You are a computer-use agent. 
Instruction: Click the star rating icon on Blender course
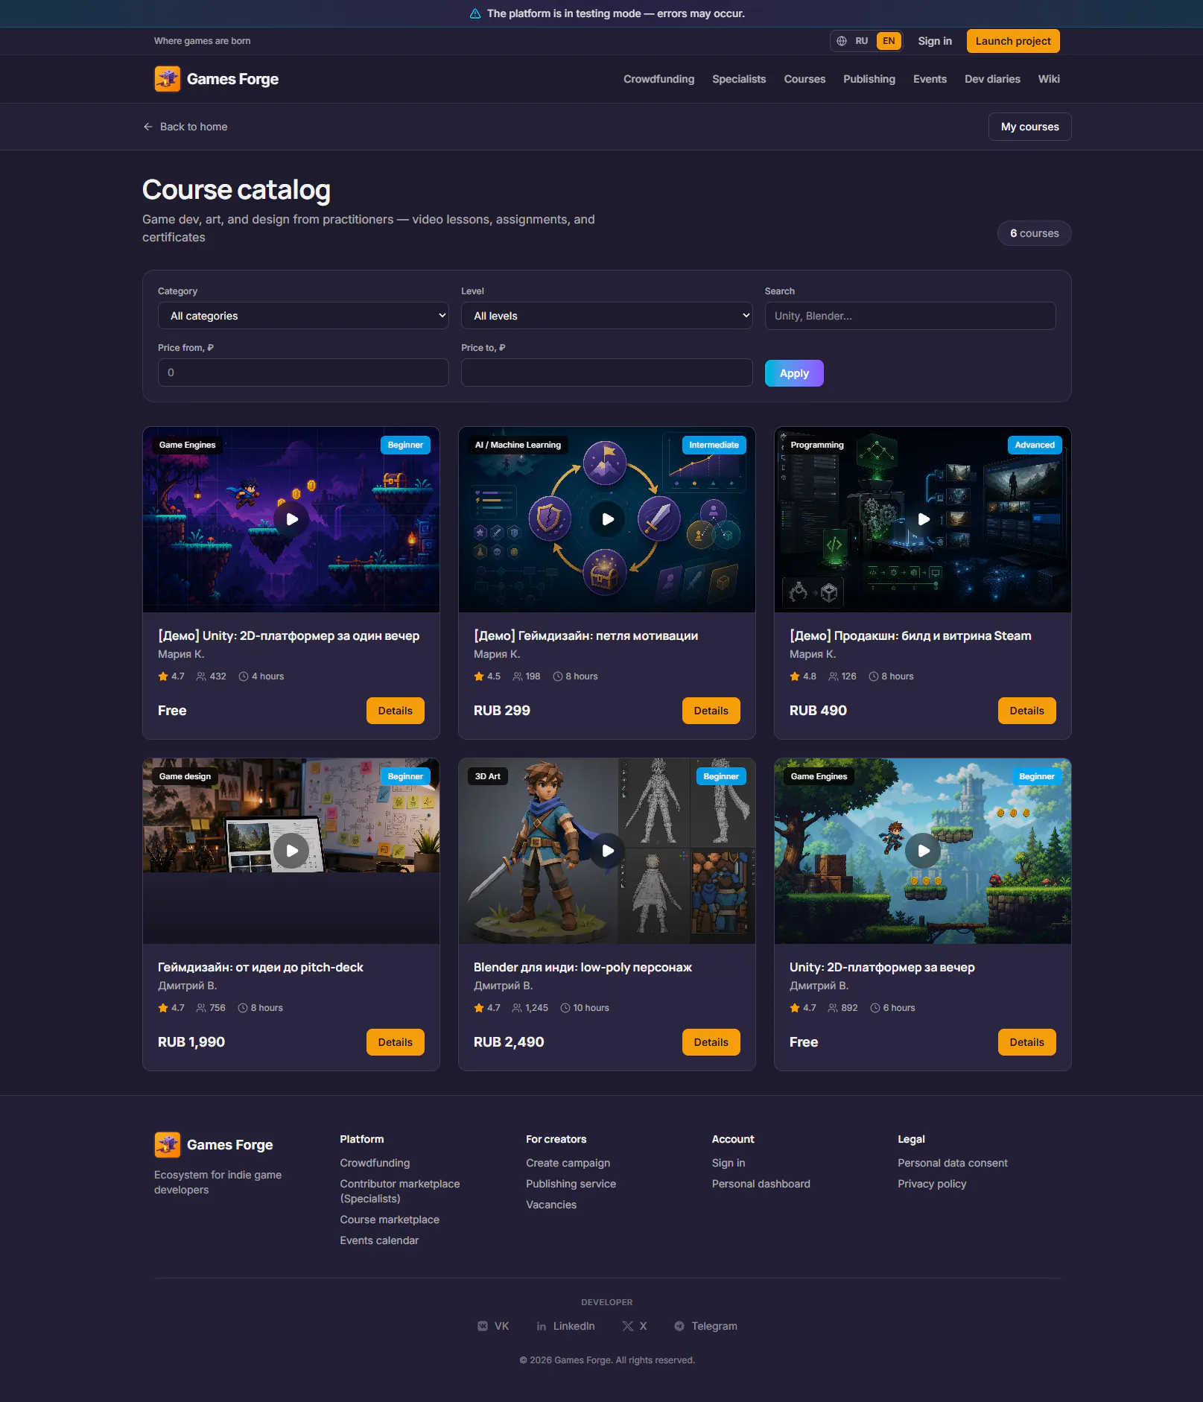(479, 1008)
